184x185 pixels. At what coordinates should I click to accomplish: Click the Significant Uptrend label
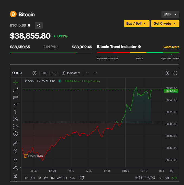coord(170,59)
